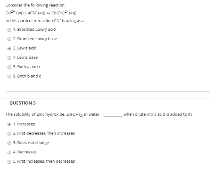210x172 pixels.
Task: Select First decreases, then increases option
Action: [9, 134]
